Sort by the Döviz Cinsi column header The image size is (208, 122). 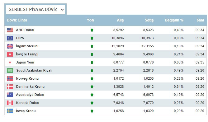click(17, 20)
